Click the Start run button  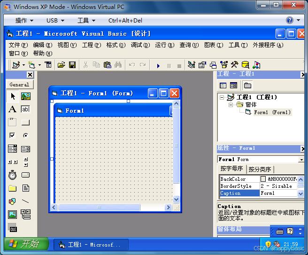pyautogui.click(x=158, y=65)
